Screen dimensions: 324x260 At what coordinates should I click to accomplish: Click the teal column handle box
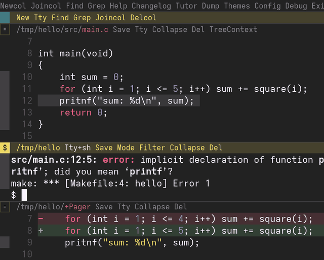point(5,18)
